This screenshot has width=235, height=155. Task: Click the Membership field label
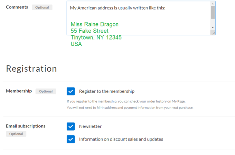tap(19, 91)
